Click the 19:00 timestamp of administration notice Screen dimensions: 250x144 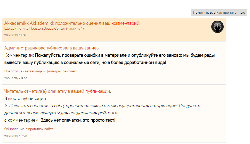click(x=15, y=78)
